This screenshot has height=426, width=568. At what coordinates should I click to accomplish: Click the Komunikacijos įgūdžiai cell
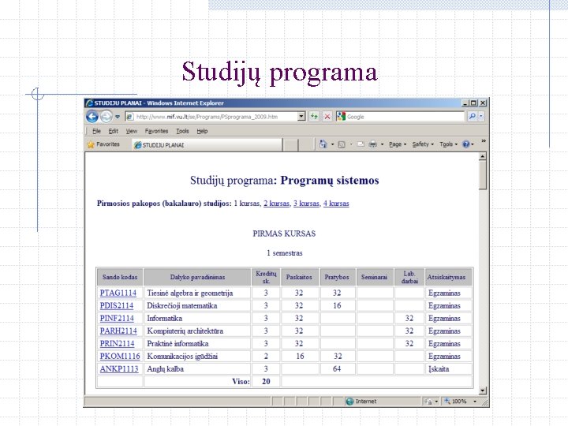pos(197,357)
